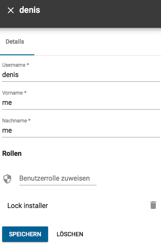Click the empty tab strip area right of Details
161x244 pixels.
pyautogui.click(x=97, y=42)
